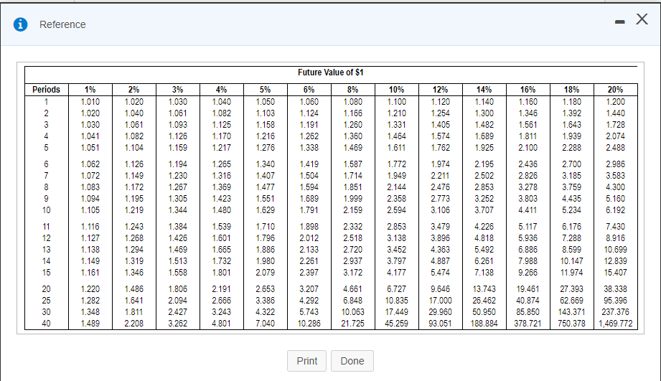This screenshot has width=661, height=381.
Task: Click the 20% column header
Action: pos(616,90)
